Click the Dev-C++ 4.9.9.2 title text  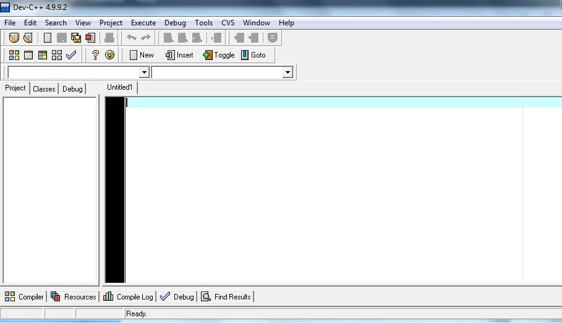pos(40,7)
